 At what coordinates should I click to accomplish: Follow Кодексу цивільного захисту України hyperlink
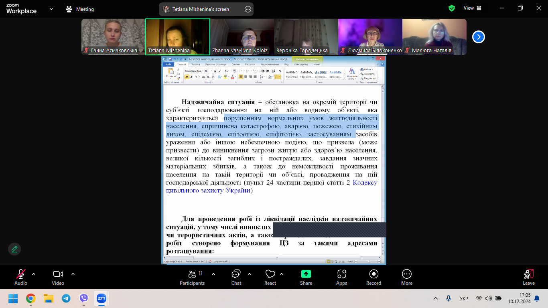click(x=272, y=186)
